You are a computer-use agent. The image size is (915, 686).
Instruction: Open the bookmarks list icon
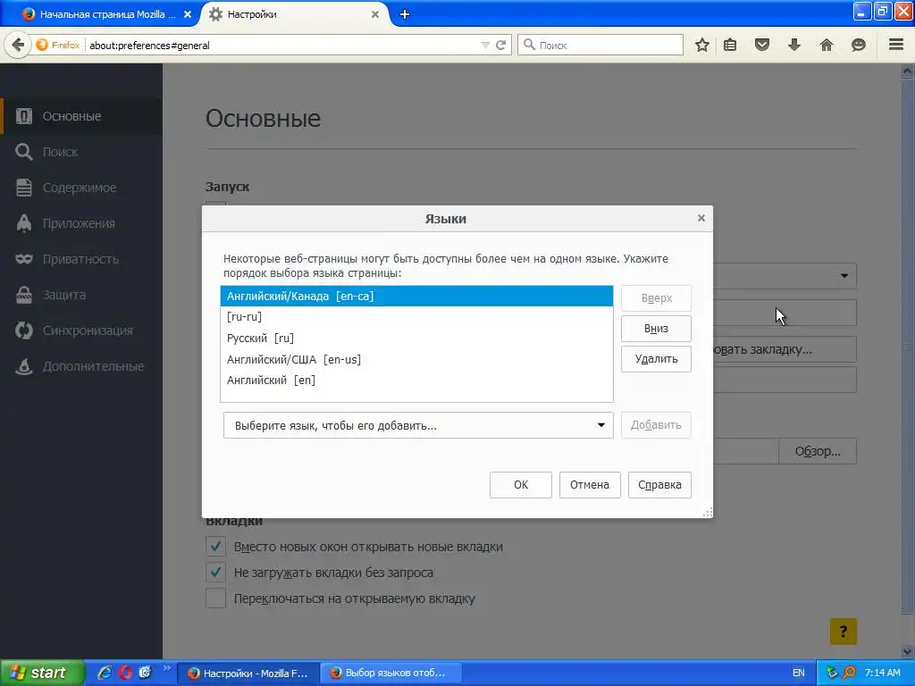730,45
